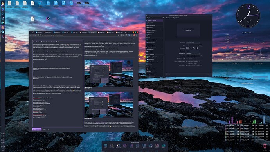The width and height of the screenshot is (270, 152).
Task: Expand Disks & Cameras chevron in sidebar
Action: coord(162,30)
